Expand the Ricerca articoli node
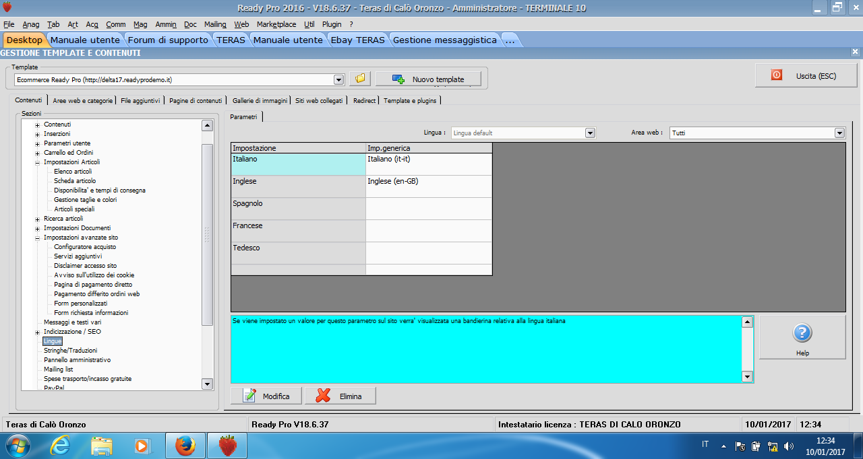863x459 pixels. pyautogui.click(x=38, y=219)
